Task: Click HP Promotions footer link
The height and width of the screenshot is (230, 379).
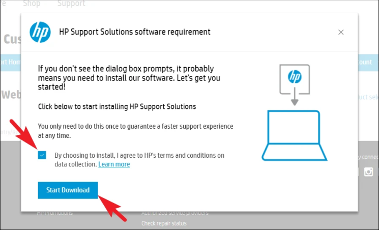Action: pos(54,213)
